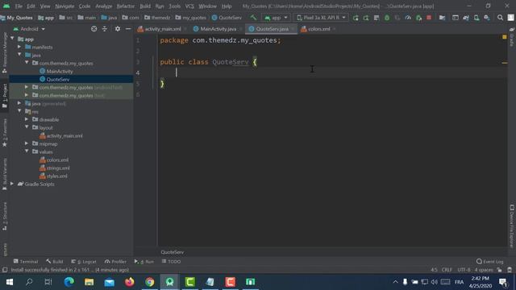
Task: Open Firefox from the taskbar
Action: click(129, 282)
